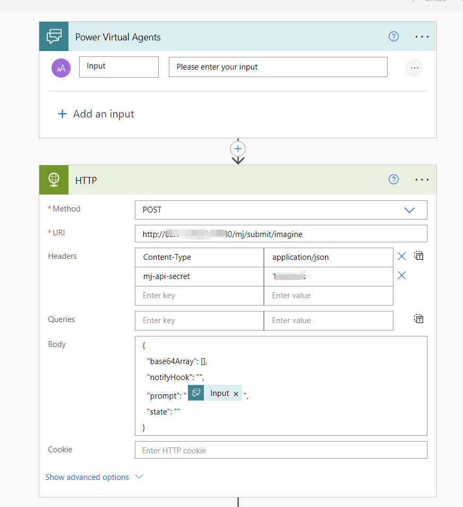
Task: Switch Queries to text mode
Action: (419, 319)
